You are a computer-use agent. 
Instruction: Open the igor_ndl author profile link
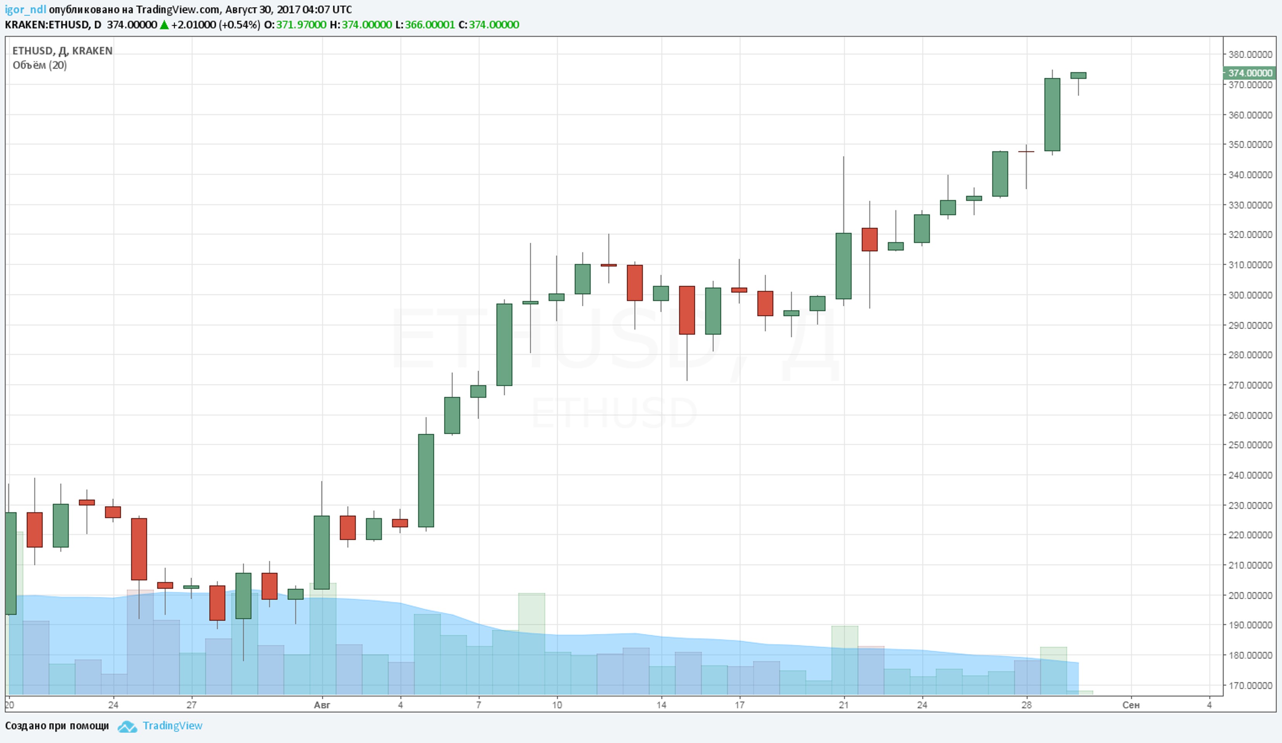tap(25, 10)
